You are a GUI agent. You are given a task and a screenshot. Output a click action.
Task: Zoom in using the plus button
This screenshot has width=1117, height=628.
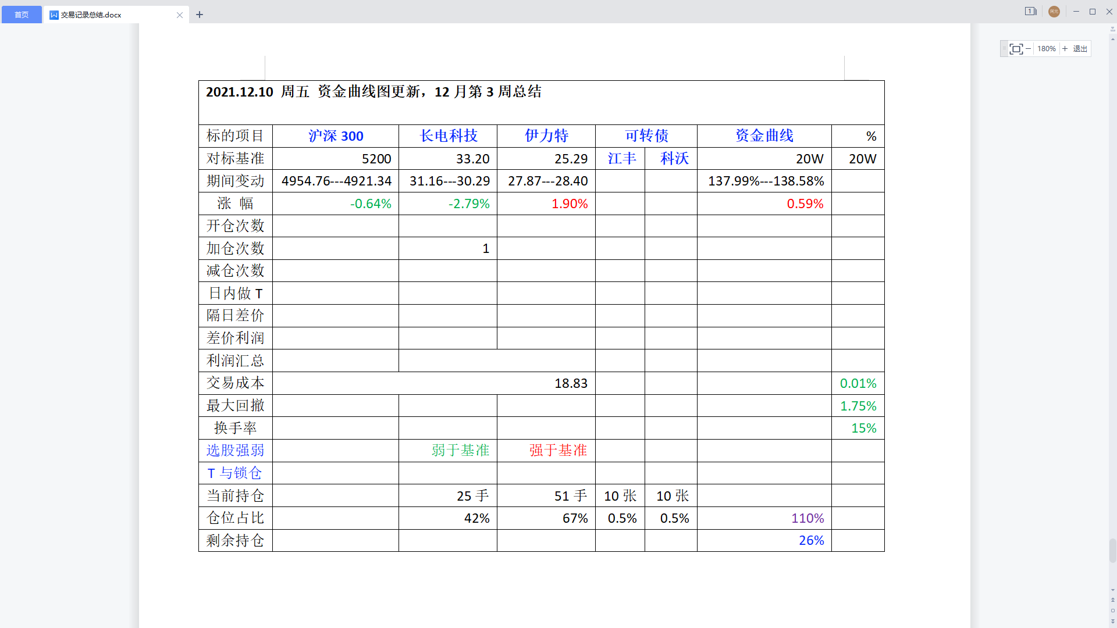coord(1065,49)
